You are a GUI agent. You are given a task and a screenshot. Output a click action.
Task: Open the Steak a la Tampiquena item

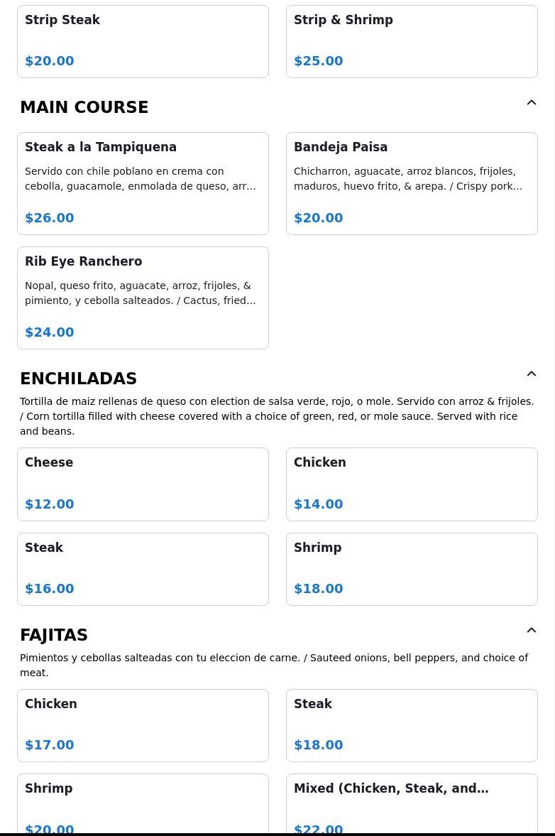pyautogui.click(x=143, y=183)
